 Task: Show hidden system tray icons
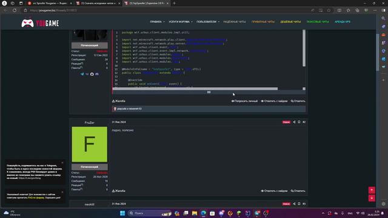point(323,213)
